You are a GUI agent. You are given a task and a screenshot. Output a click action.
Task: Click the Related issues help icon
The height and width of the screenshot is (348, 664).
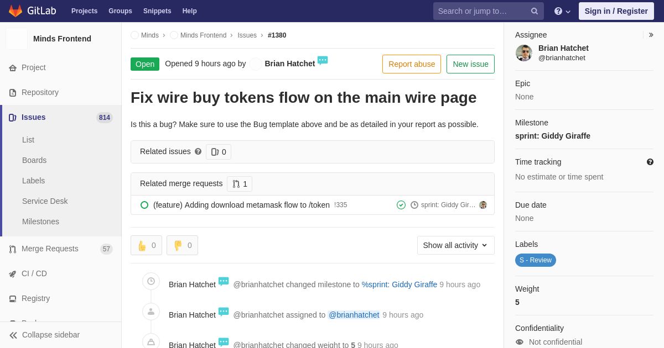198,151
